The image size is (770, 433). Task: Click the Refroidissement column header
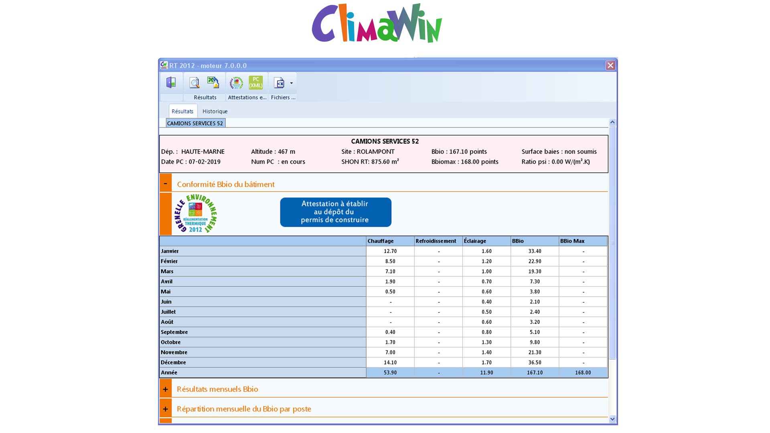438,241
